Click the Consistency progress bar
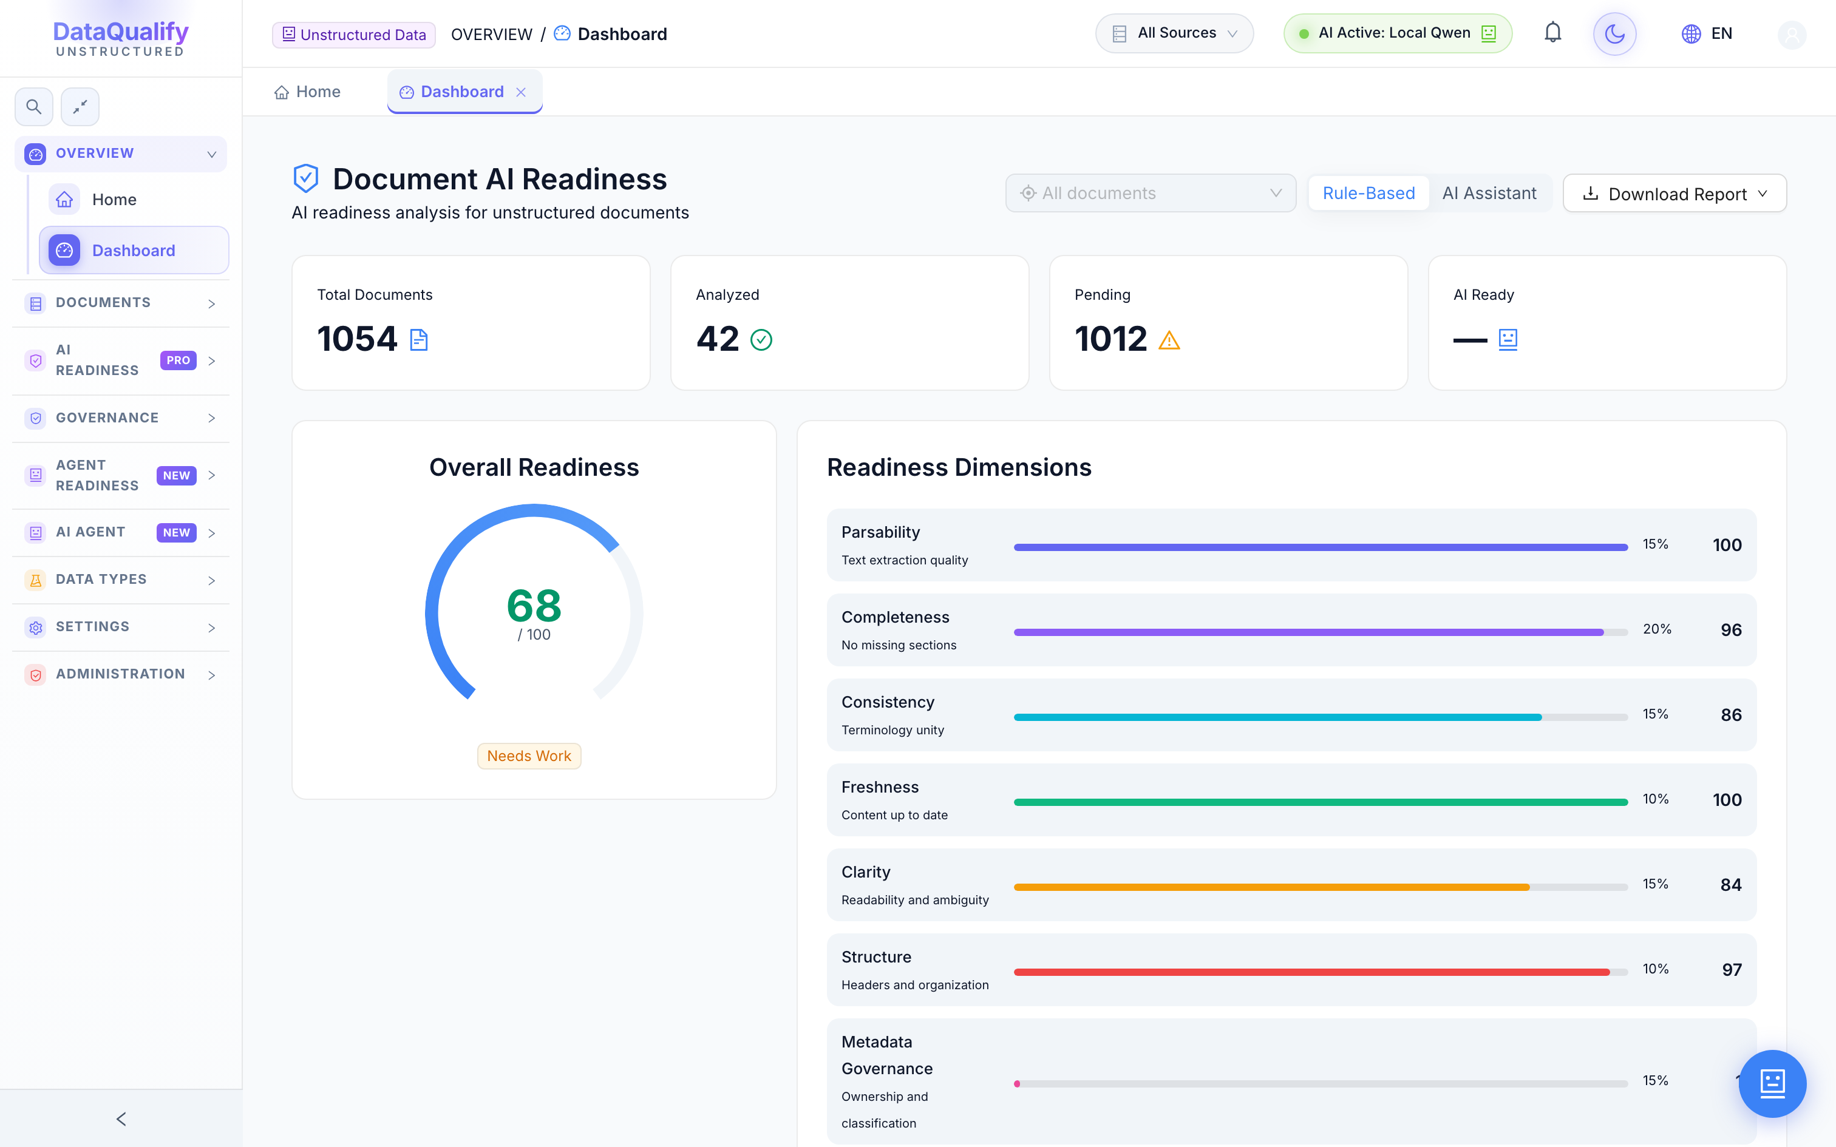This screenshot has height=1147, width=1836. click(x=1321, y=717)
